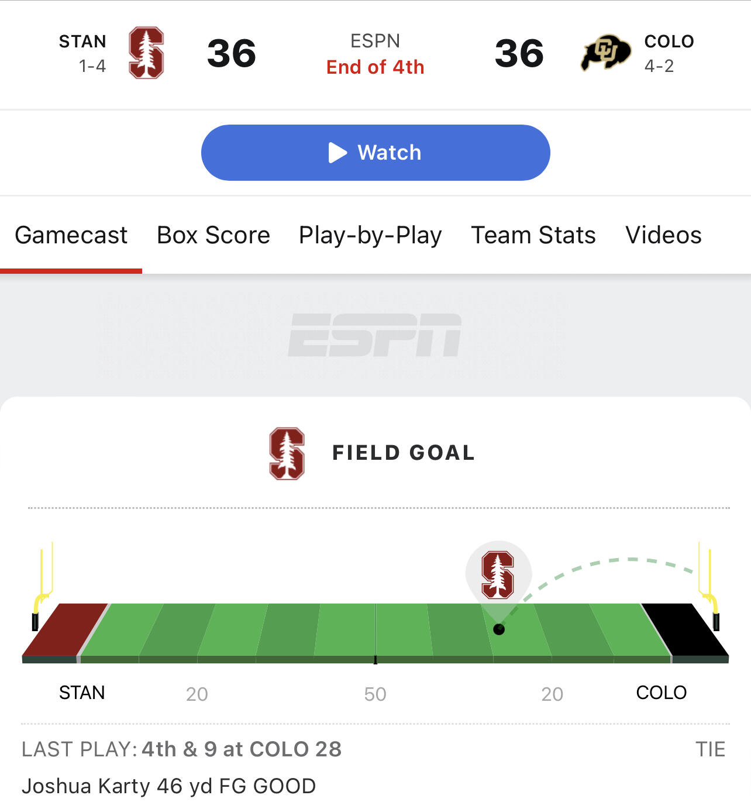Viewport: 751px width, 809px height.
Task: Click the black ball spot on the field
Action: [x=499, y=629]
